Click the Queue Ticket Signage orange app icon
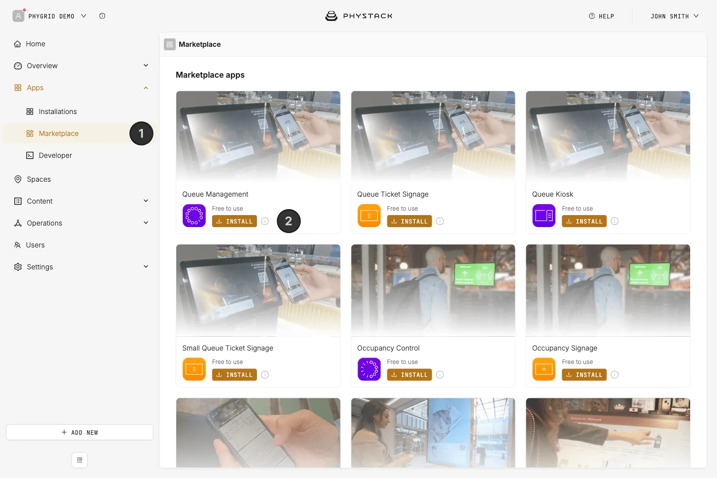 [369, 216]
